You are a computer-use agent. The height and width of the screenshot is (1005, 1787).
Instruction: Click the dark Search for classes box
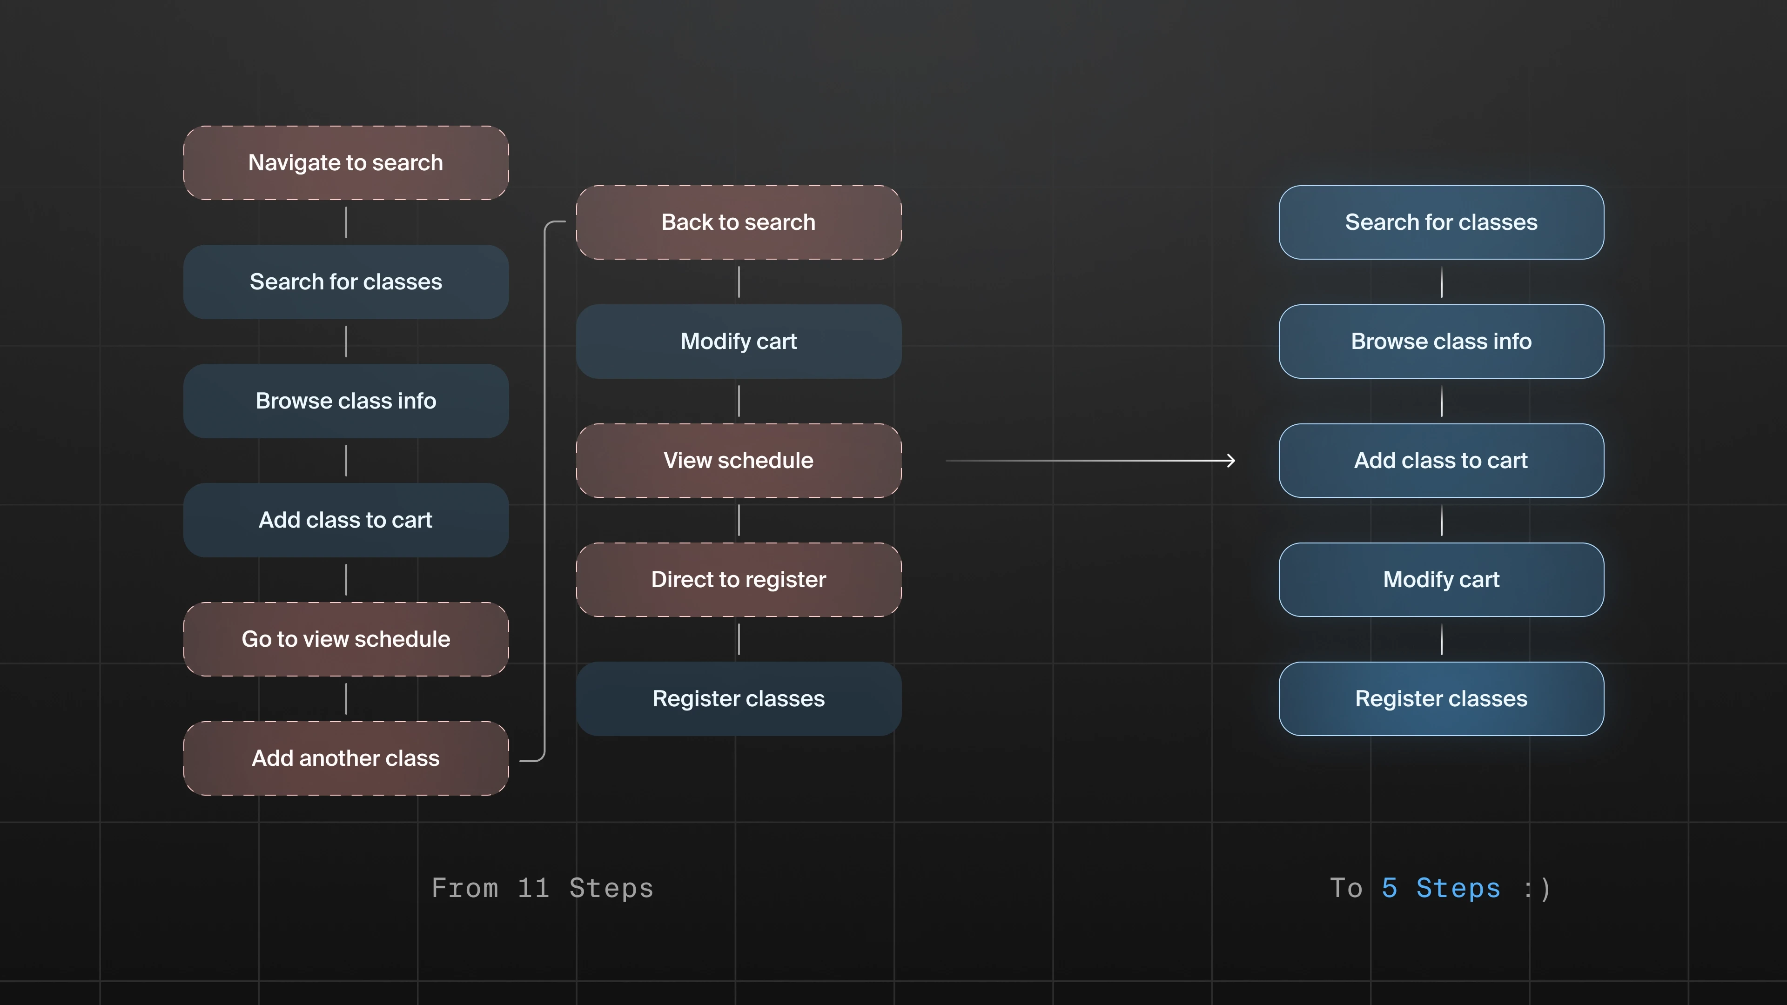tap(345, 282)
